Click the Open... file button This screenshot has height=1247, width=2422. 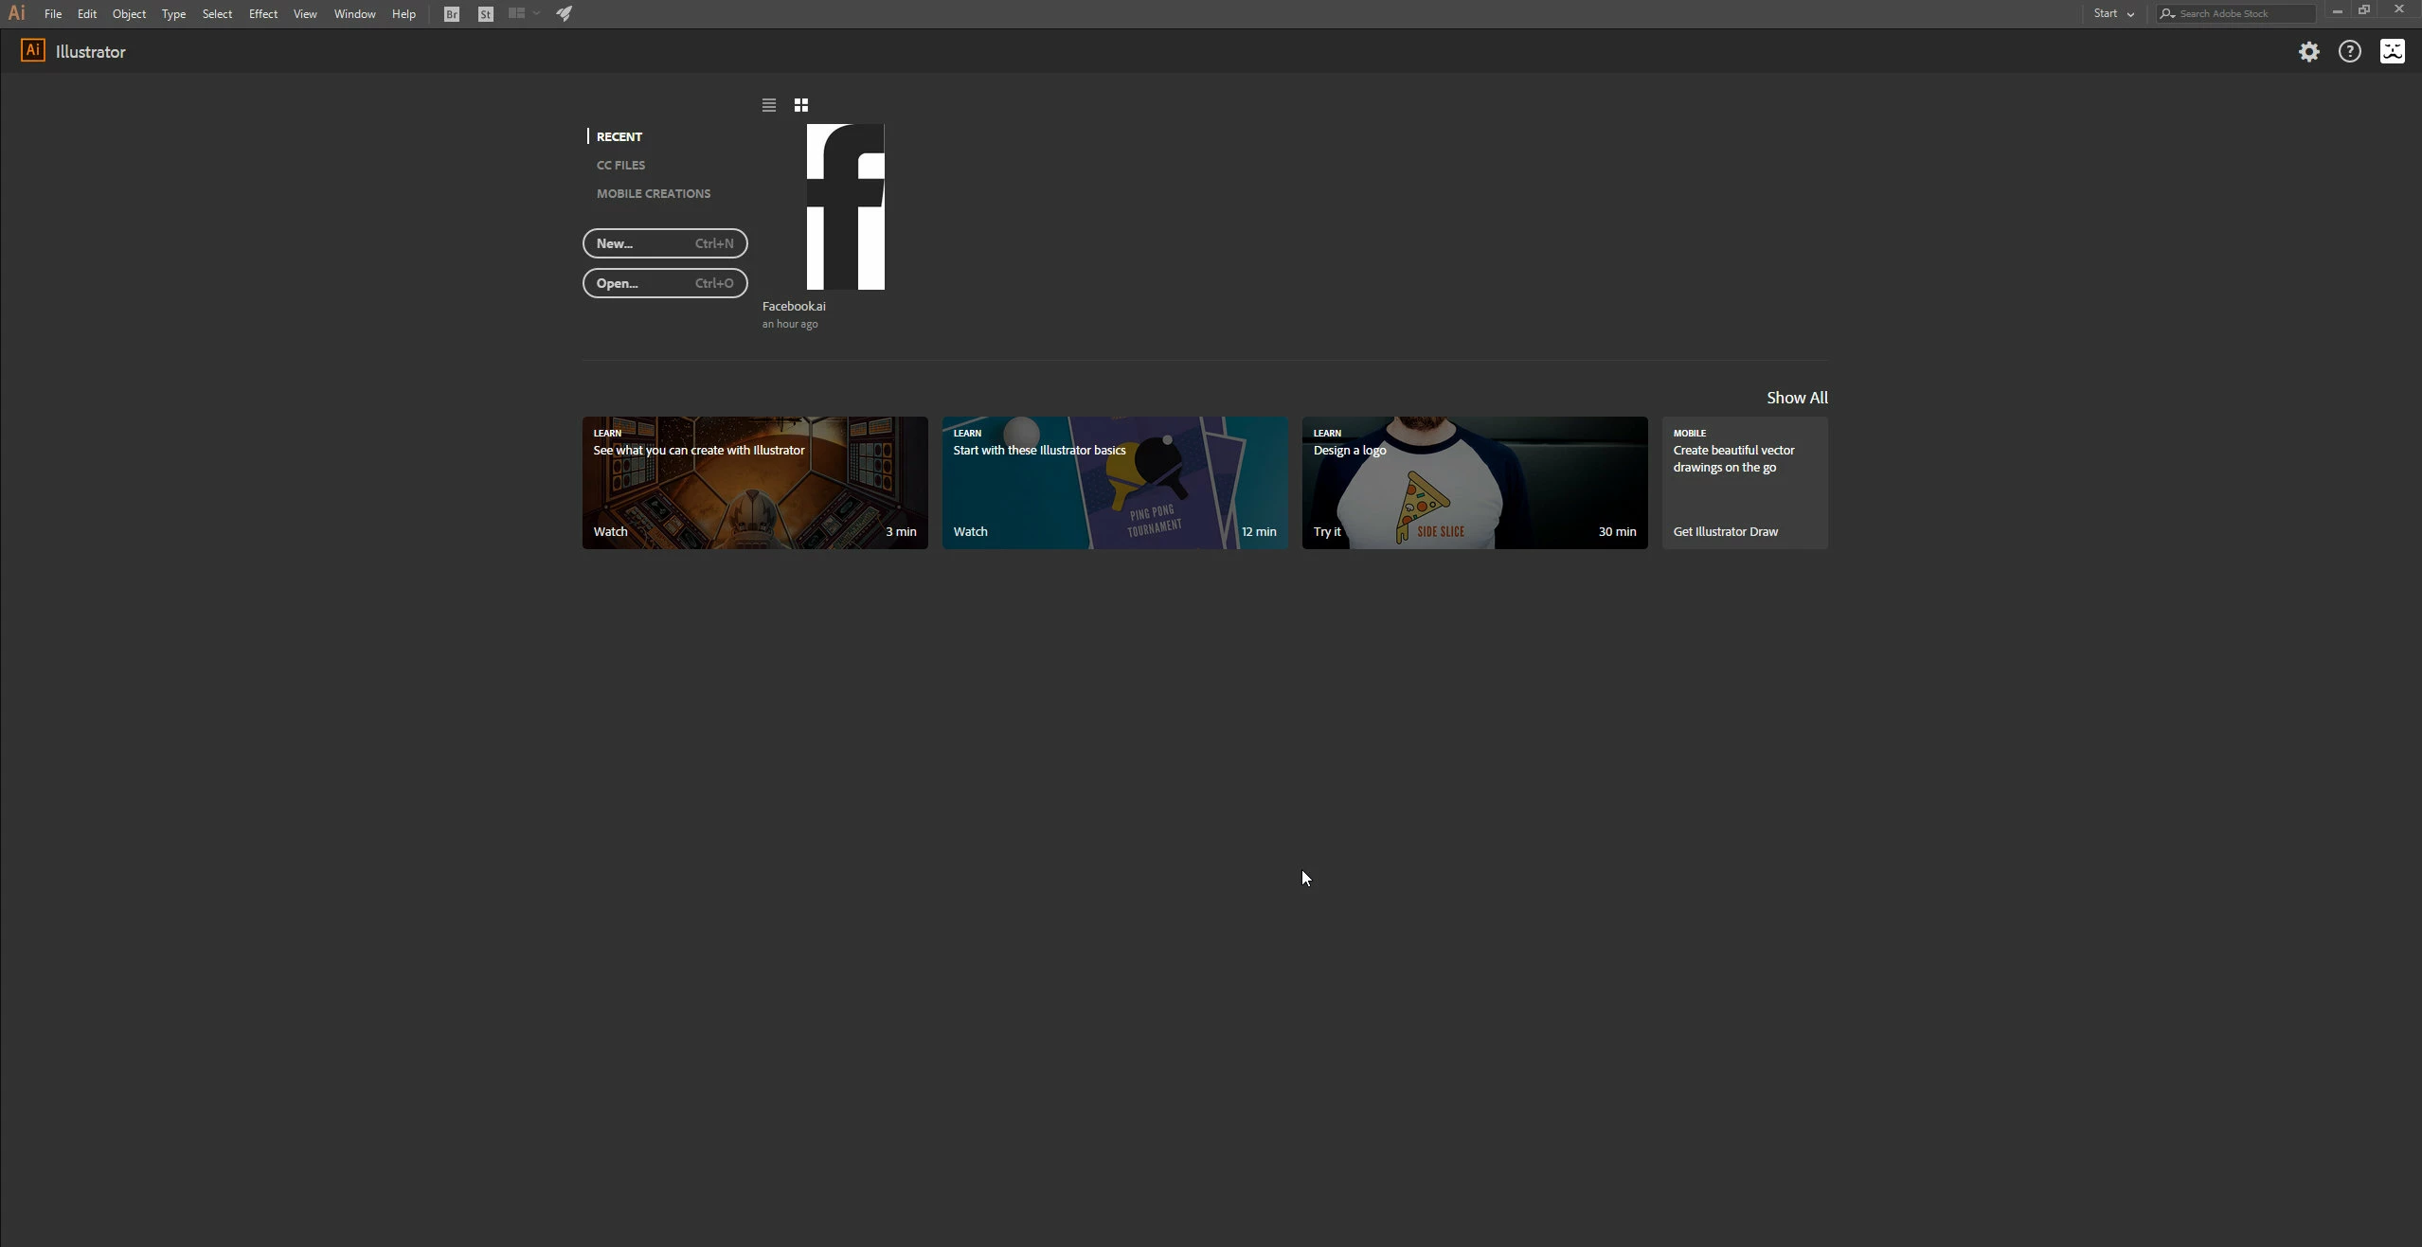(x=664, y=283)
